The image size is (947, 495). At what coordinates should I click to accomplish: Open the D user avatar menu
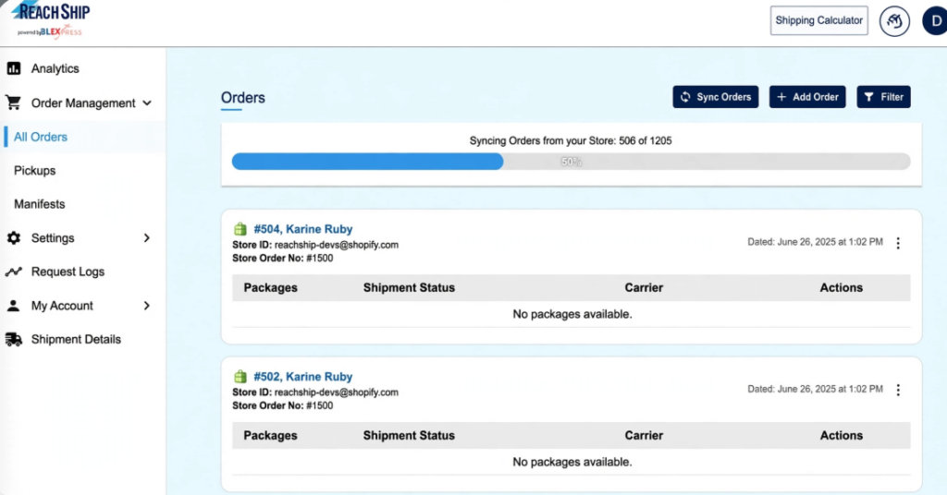pyautogui.click(x=936, y=21)
